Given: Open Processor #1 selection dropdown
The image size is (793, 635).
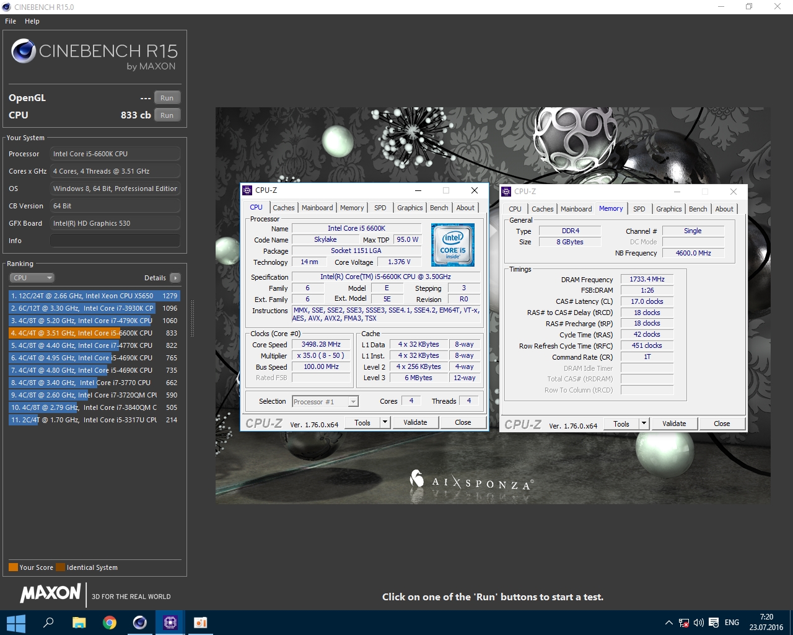Looking at the screenshot, I should [325, 402].
